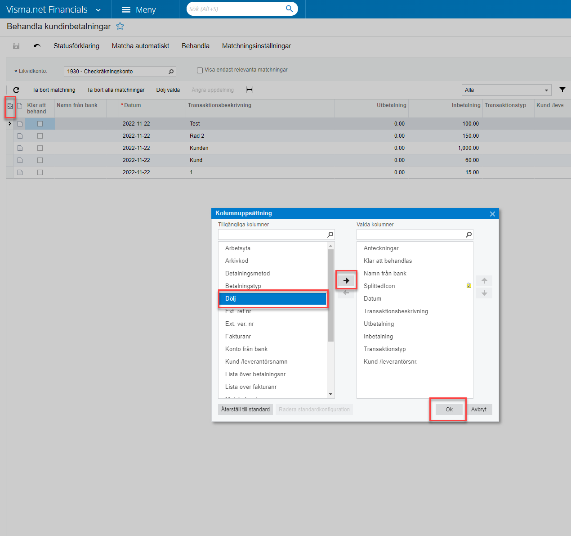Click the column configuration icon in grid header
This screenshot has width=571, height=536.
click(x=10, y=106)
